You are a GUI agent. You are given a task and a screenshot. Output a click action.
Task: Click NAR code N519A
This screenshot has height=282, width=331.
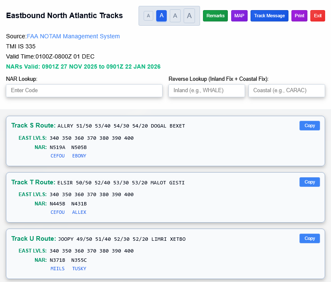[57, 147]
